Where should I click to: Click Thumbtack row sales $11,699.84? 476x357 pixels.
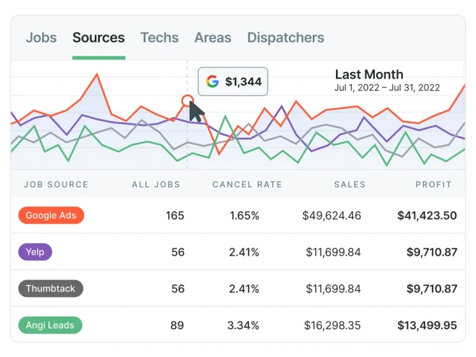[333, 289]
